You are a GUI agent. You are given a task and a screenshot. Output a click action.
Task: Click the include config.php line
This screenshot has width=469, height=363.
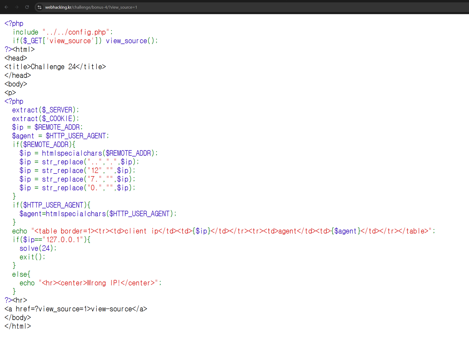(63, 32)
